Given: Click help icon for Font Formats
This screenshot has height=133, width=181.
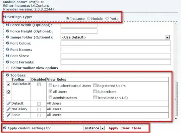Looking at the screenshot, I should [x=8, y=62].
